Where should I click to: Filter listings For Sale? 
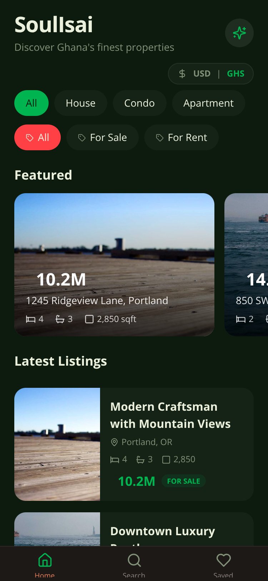click(x=103, y=137)
